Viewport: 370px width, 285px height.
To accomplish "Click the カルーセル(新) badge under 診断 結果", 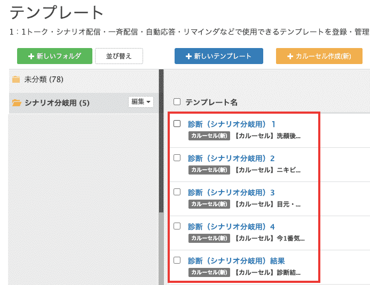I will (209, 272).
